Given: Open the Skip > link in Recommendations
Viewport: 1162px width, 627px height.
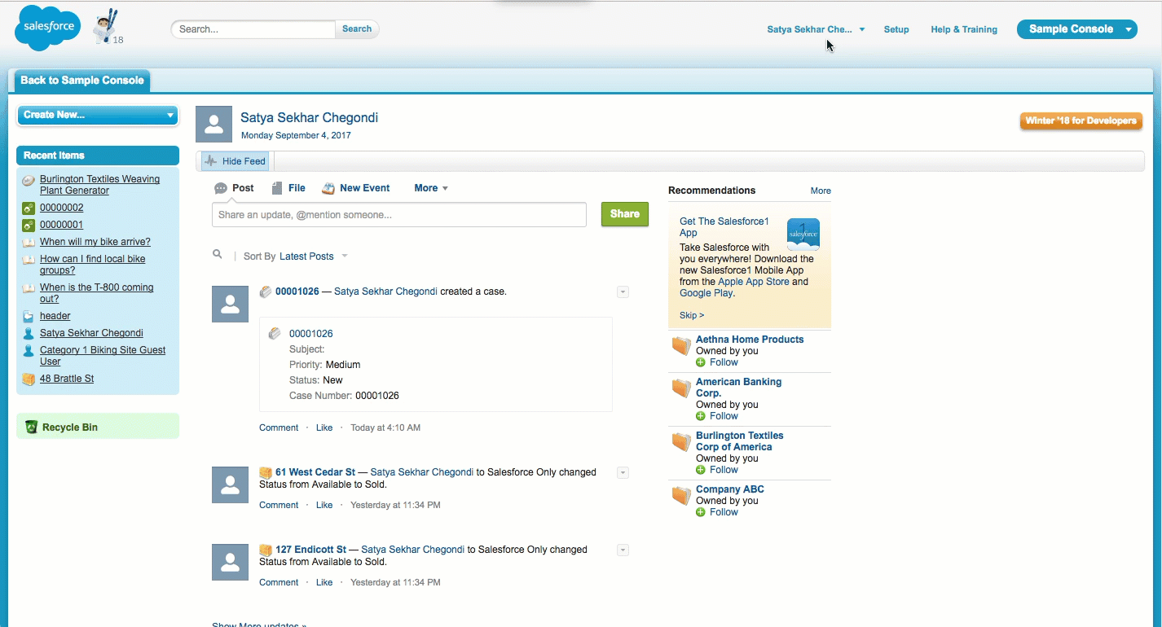Looking at the screenshot, I should [x=692, y=315].
